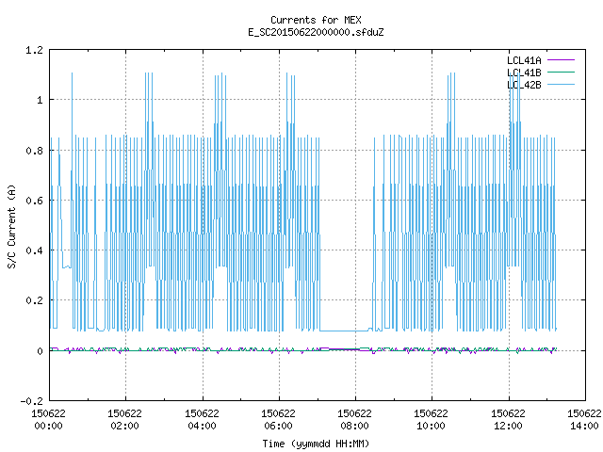The height and width of the screenshot is (452, 603).
Task: Click the LCL42B legend label
Action: pos(524,85)
